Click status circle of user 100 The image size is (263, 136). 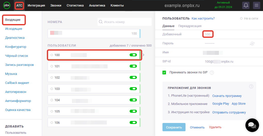coord(52,55)
